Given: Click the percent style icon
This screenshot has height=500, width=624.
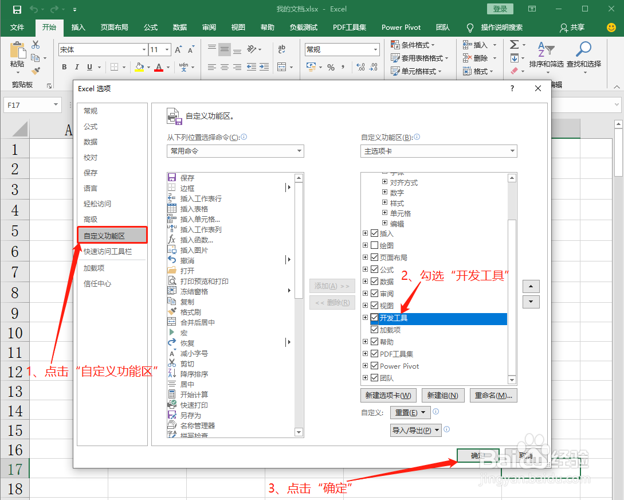Looking at the screenshot, I should (x=331, y=67).
